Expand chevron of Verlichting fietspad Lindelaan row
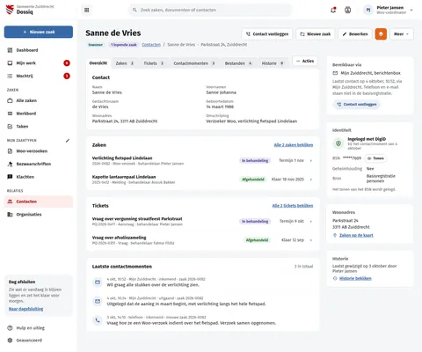This screenshot has width=422, height=352. coord(311,160)
